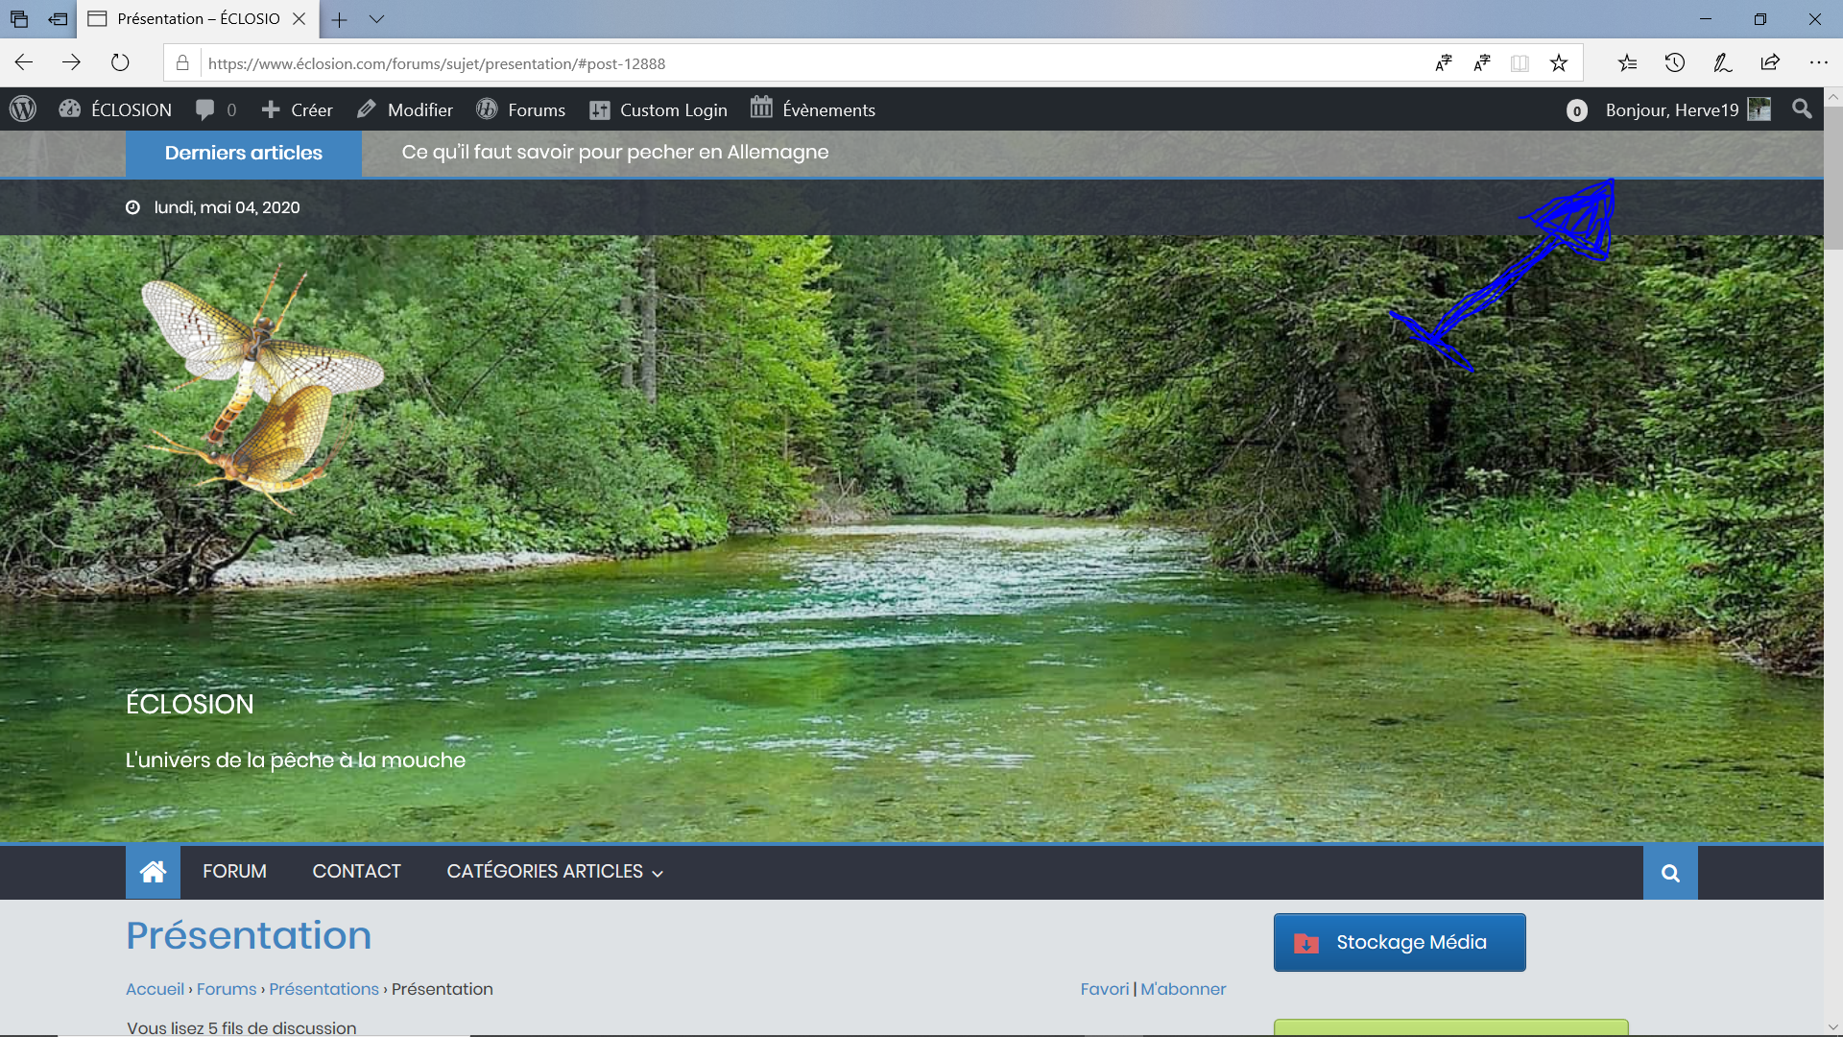Click Custom Login in admin bar
Screen dimensions: 1843x1037
click(x=658, y=109)
